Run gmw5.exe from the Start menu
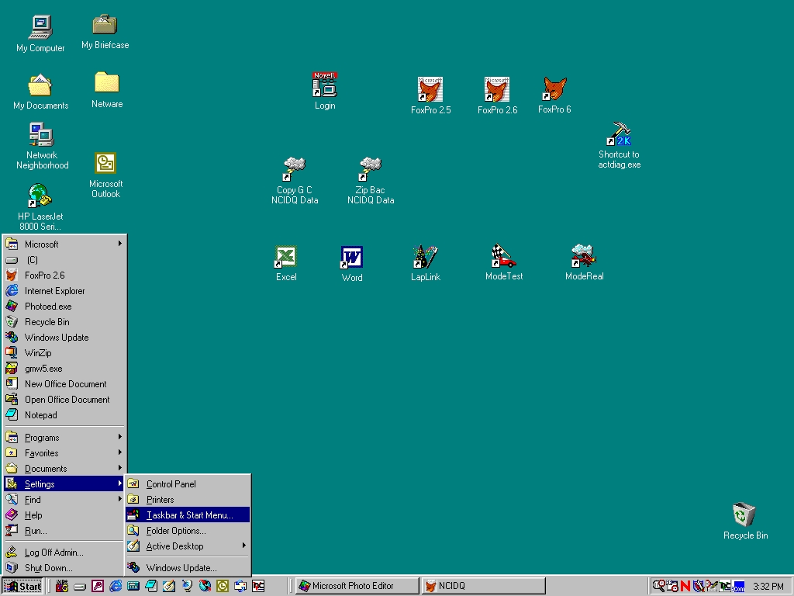794x596 pixels. pos(64,369)
